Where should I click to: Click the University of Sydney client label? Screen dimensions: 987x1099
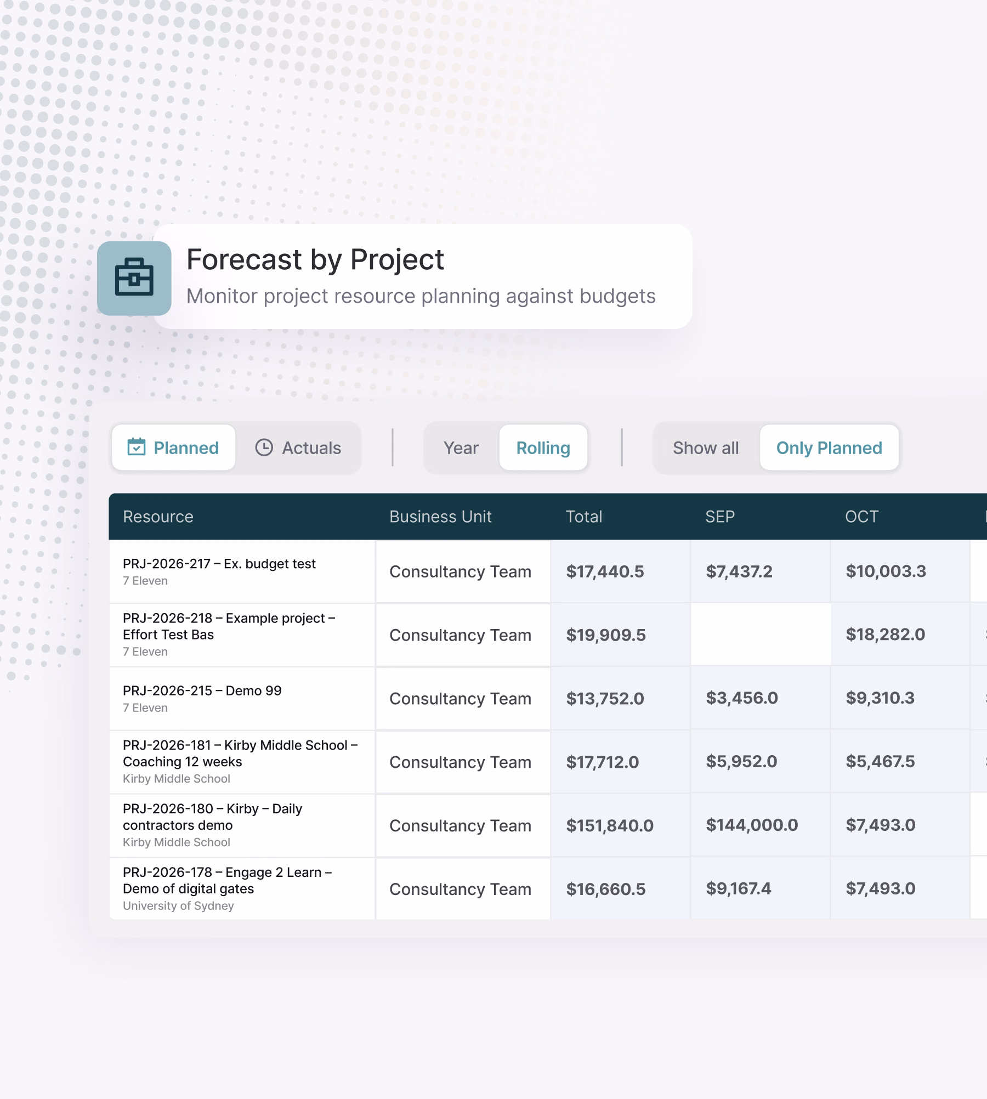(178, 906)
